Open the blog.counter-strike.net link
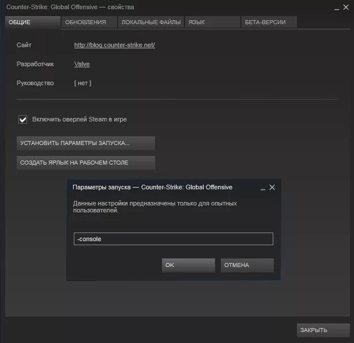 pos(115,45)
